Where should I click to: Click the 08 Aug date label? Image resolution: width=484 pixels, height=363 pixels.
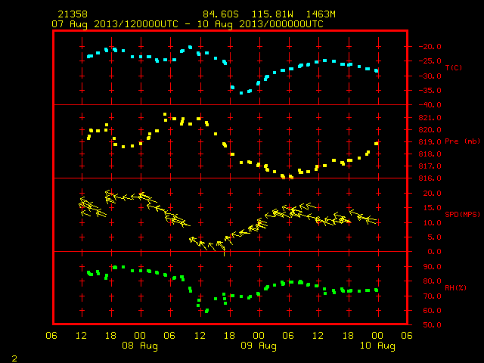(x=140, y=346)
